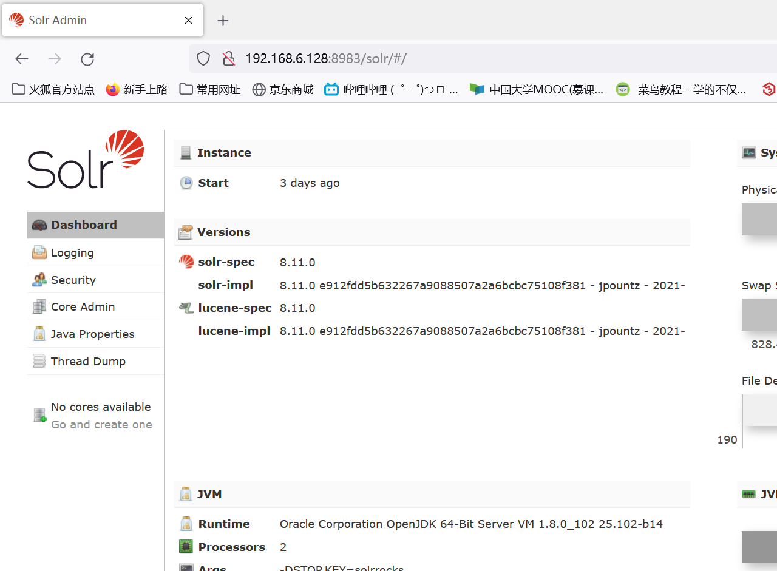The image size is (777, 571).
Task: Open the Logging page
Action: tap(95, 253)
